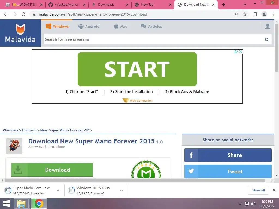Click the vertical page scrollbar thumb
The width and height of the screenshot is (279, 209).
pyautogui.click(x=277, y=48)
